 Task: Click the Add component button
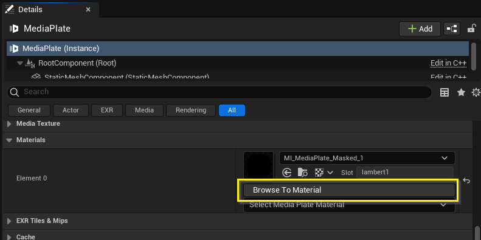tap(420, 29)
